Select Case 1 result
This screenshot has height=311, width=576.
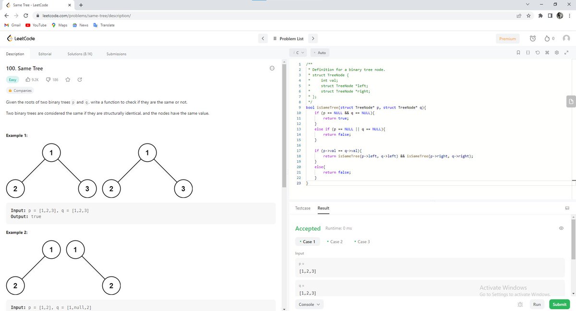pyautogui.click(x=307, y=242)
